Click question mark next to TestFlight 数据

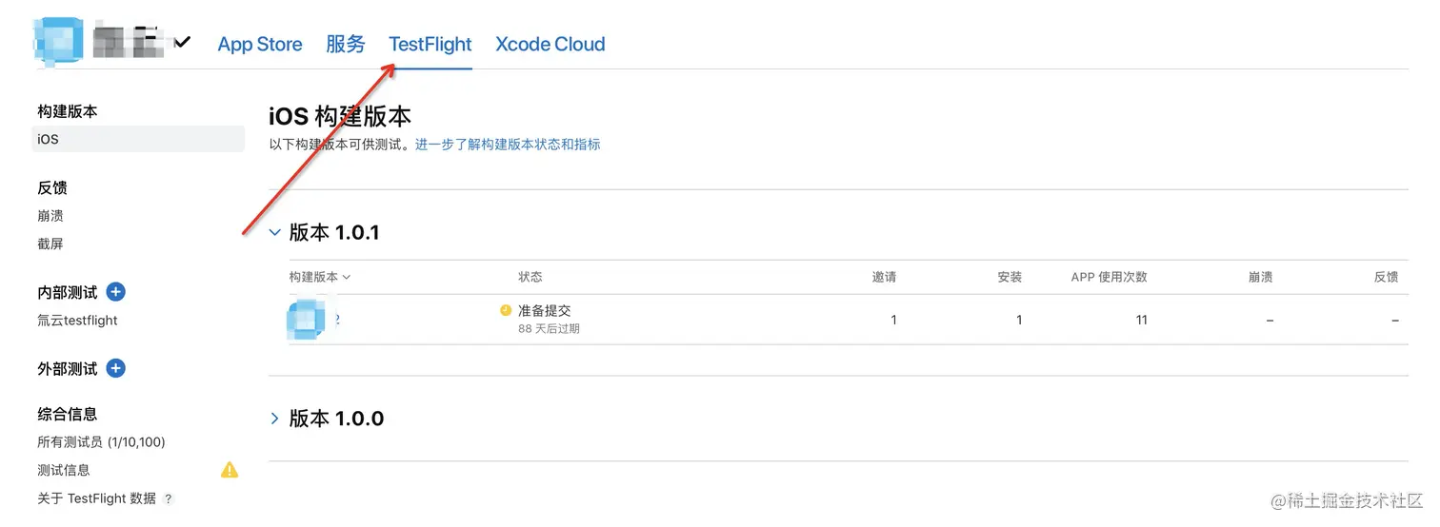click(x=169, y=498)
